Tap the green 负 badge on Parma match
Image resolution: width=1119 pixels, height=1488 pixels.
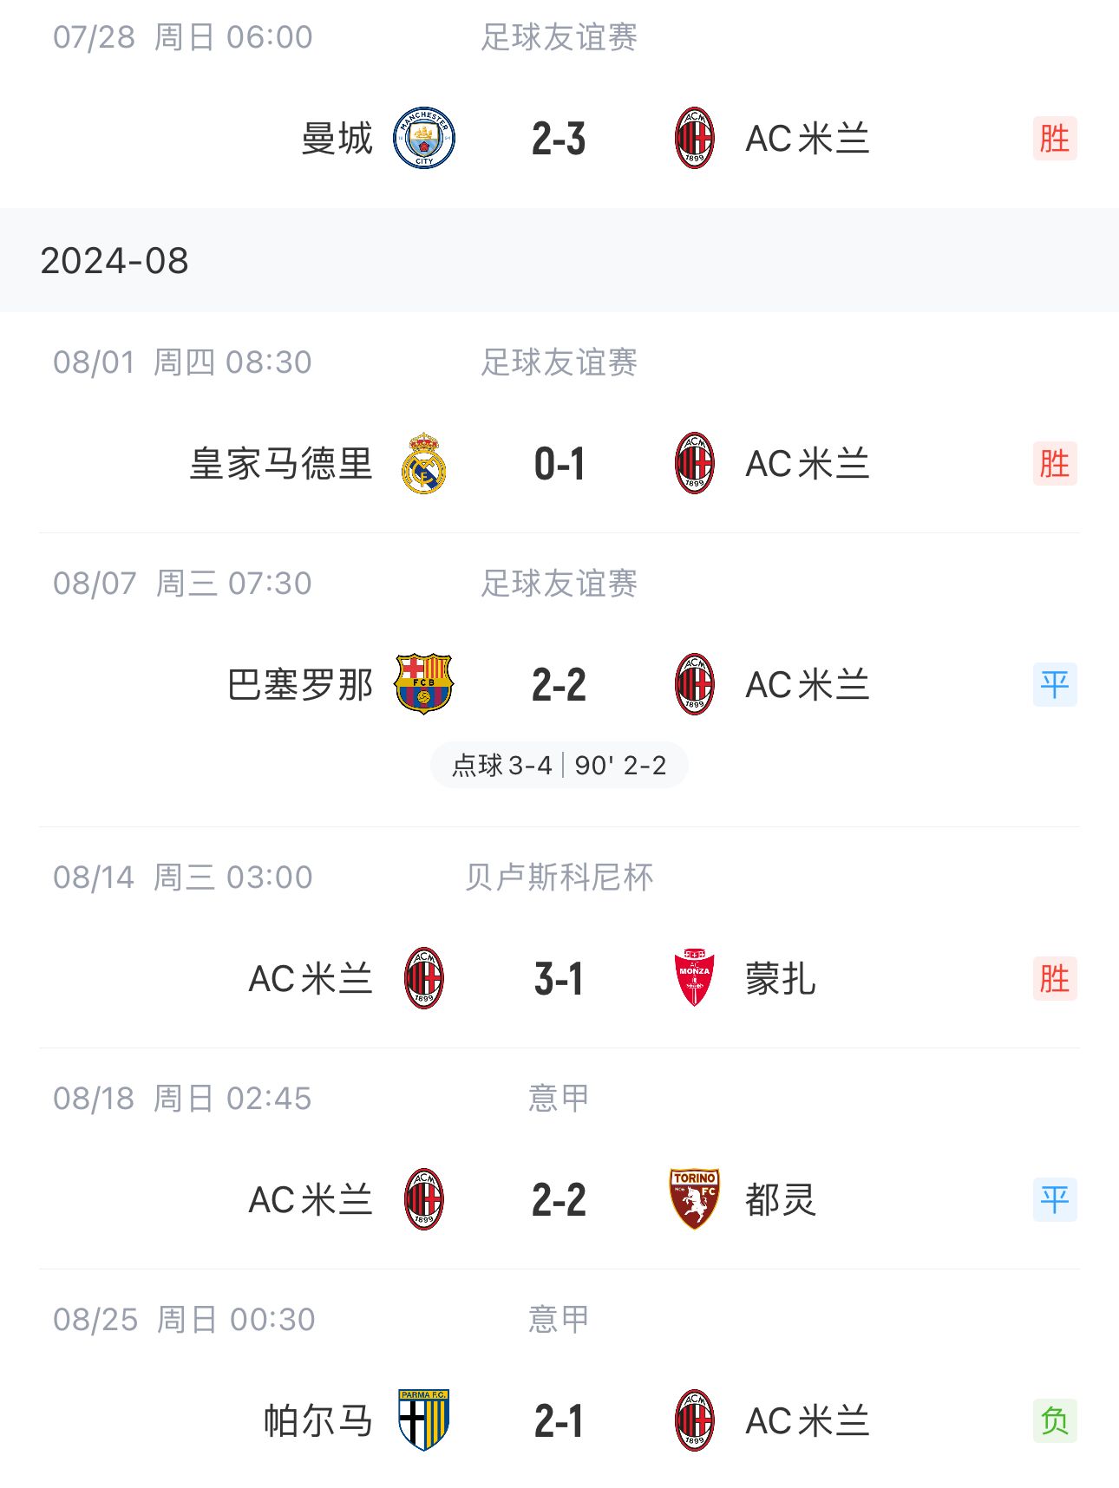pyautogui.click(x=1055, y=1420)
